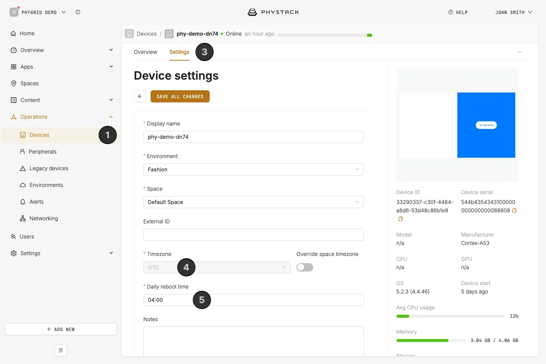This screenshot has width=546, height=364.
Task: Click the Notes text area
Action: pos(253,341)
